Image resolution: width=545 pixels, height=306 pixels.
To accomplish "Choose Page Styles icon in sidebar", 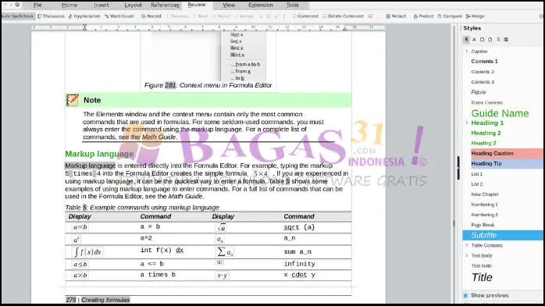I will pyautogui.click(x=490, y=40).
